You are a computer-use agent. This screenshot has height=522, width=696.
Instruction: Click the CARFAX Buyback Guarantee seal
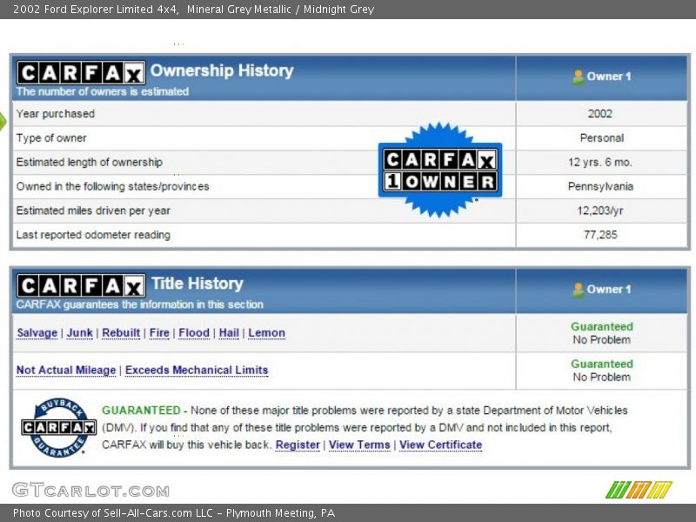coord(58,427)
